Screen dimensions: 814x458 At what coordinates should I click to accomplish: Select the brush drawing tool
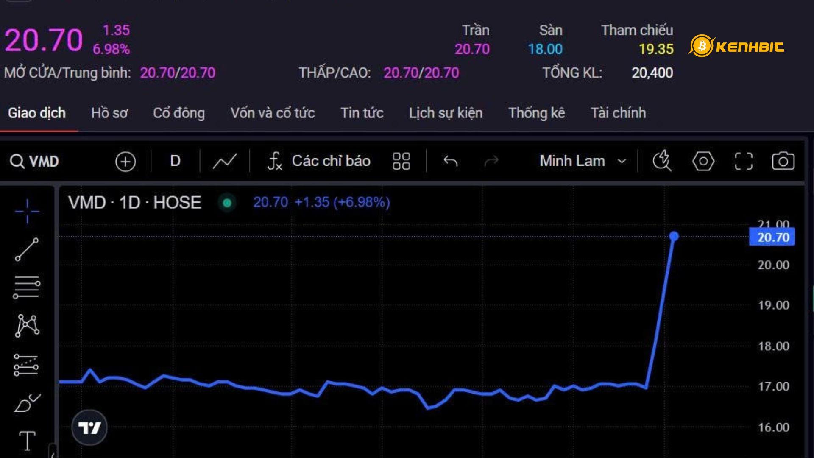pos(27,403)
